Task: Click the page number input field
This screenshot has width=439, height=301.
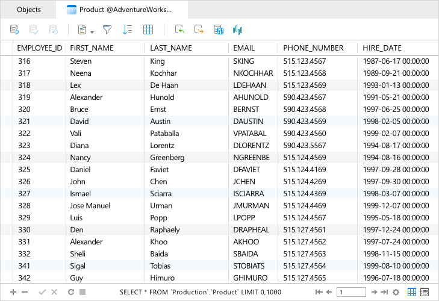Action: click(x=351, y=292)
